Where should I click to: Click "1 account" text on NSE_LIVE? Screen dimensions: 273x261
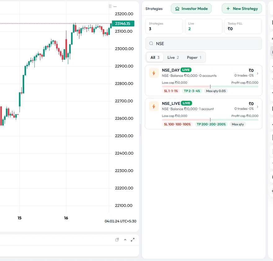207,109
